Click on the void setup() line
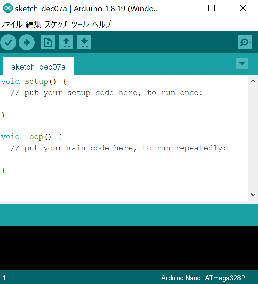The width and height of the screenshot is (258, 284). pos(34,81)
